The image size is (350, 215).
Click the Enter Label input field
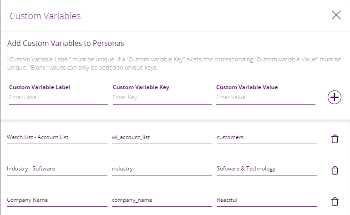pos(58,97)
